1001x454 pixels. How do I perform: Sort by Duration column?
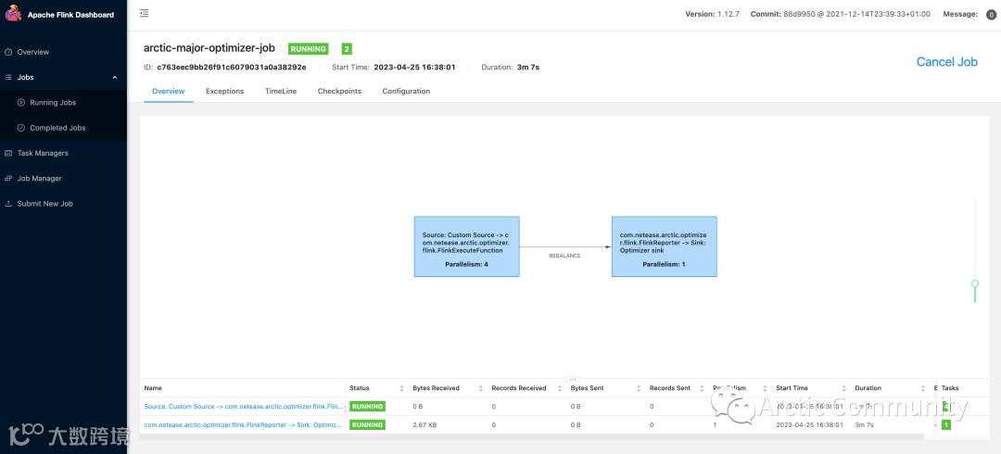tap(923, 388)
